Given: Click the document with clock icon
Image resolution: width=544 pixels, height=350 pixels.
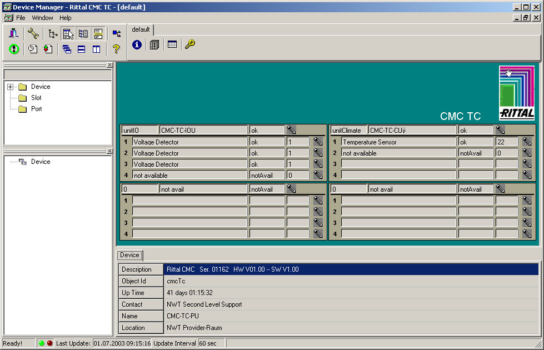Looking at the screenshot, I should [33, 49].
